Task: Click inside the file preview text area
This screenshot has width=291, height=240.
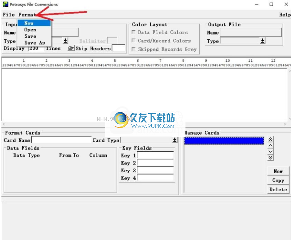Action: (x=144, y=95)
